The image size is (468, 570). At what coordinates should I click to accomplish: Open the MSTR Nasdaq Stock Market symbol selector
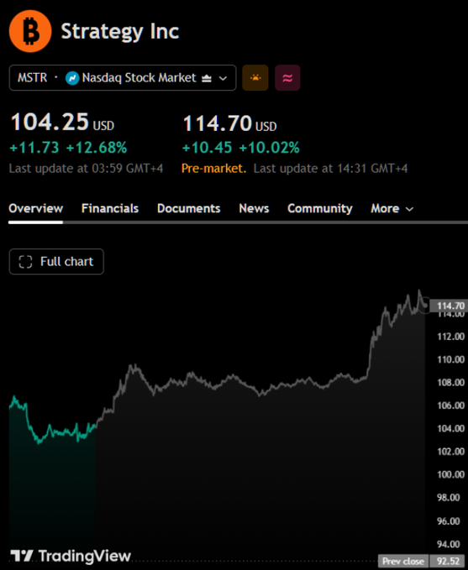(x=123, y=78)
